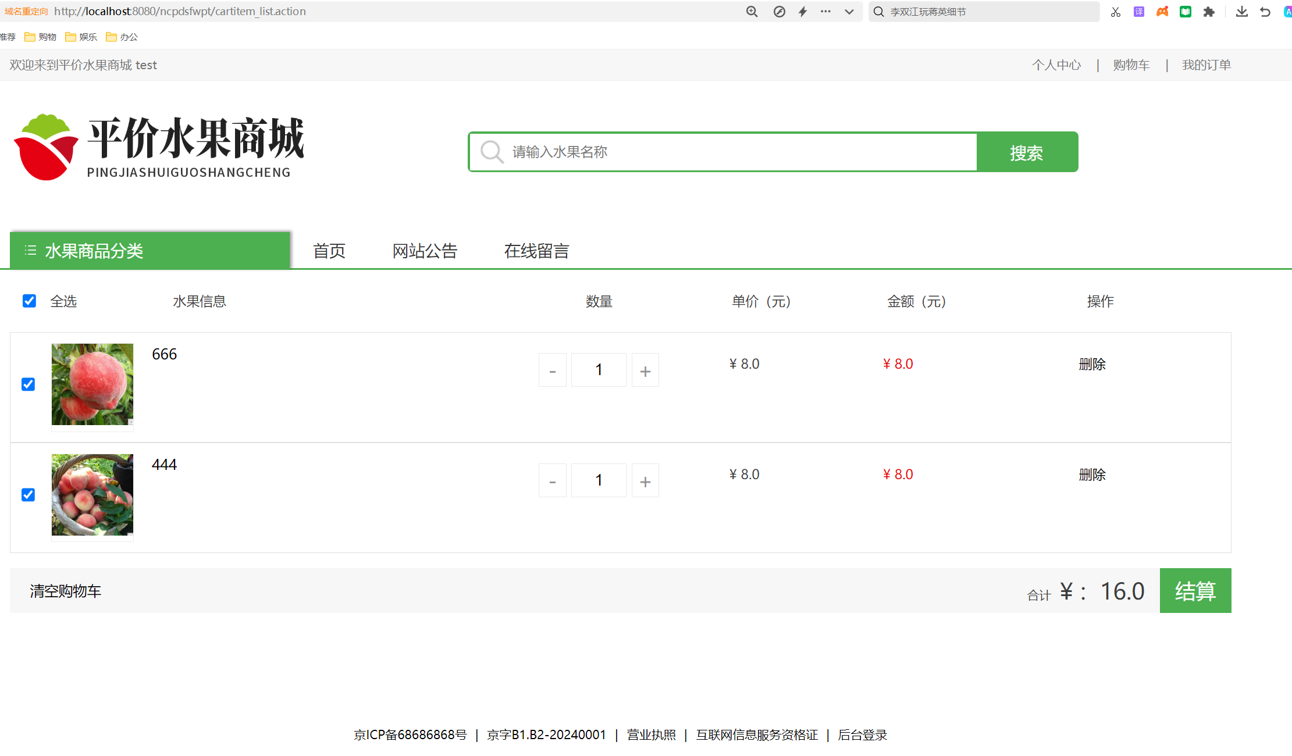This screenshot has height=756, width=1292.
Task: Click the green reading mode book icon
Action: 1186,12
